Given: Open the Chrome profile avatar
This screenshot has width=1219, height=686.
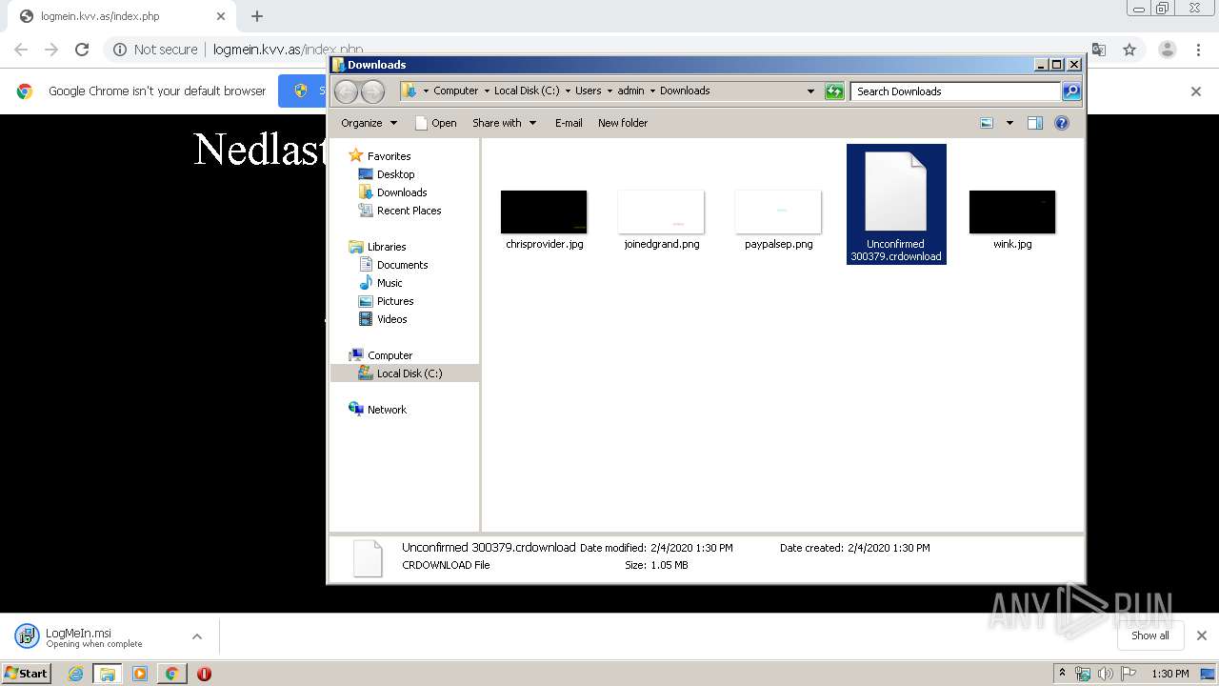Looking at the screenshot, I should tap(1167, 50).
